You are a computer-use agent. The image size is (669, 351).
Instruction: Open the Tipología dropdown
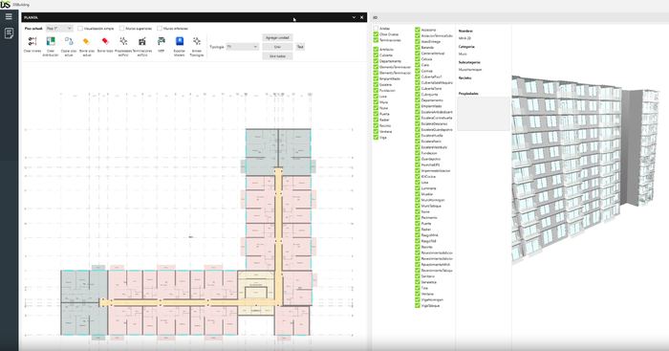(x=242, y=47)
